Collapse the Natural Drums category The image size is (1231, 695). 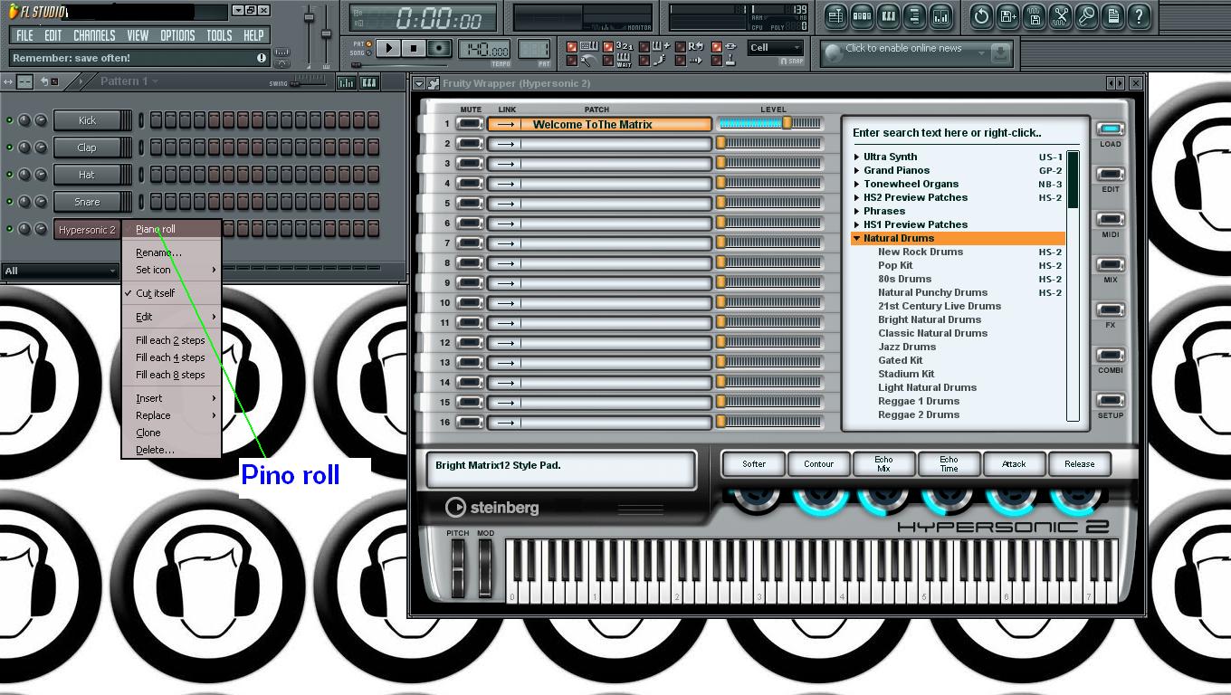[856, 237]
